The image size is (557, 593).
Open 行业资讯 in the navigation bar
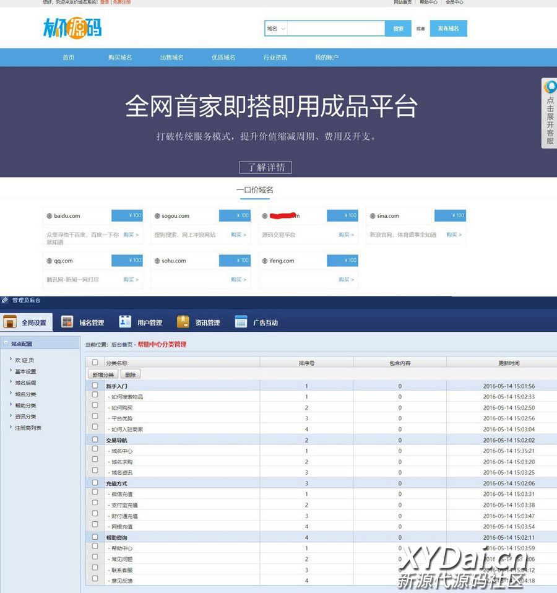coord(275,58)
